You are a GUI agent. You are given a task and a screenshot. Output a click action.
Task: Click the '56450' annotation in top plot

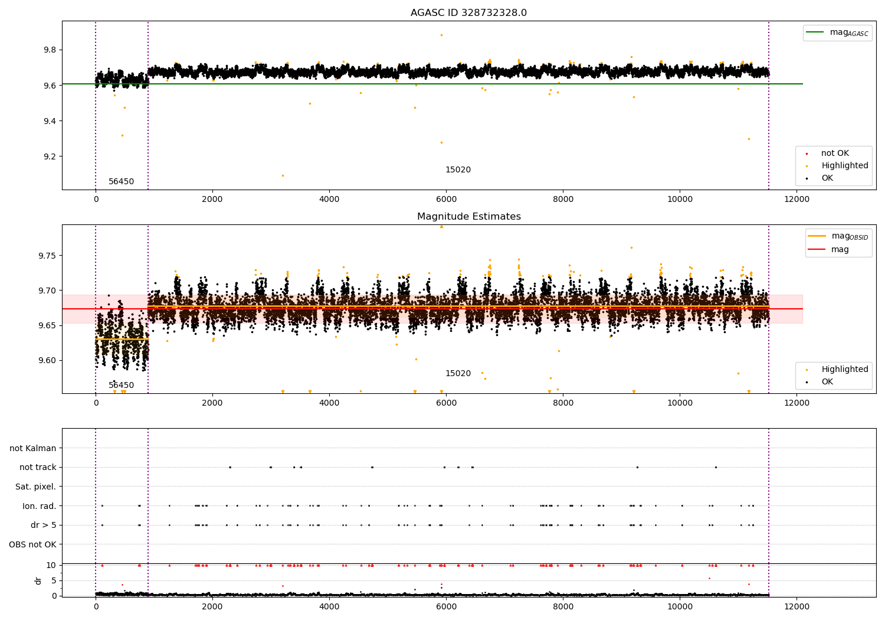pyautogui.click(x=121, y=182)
